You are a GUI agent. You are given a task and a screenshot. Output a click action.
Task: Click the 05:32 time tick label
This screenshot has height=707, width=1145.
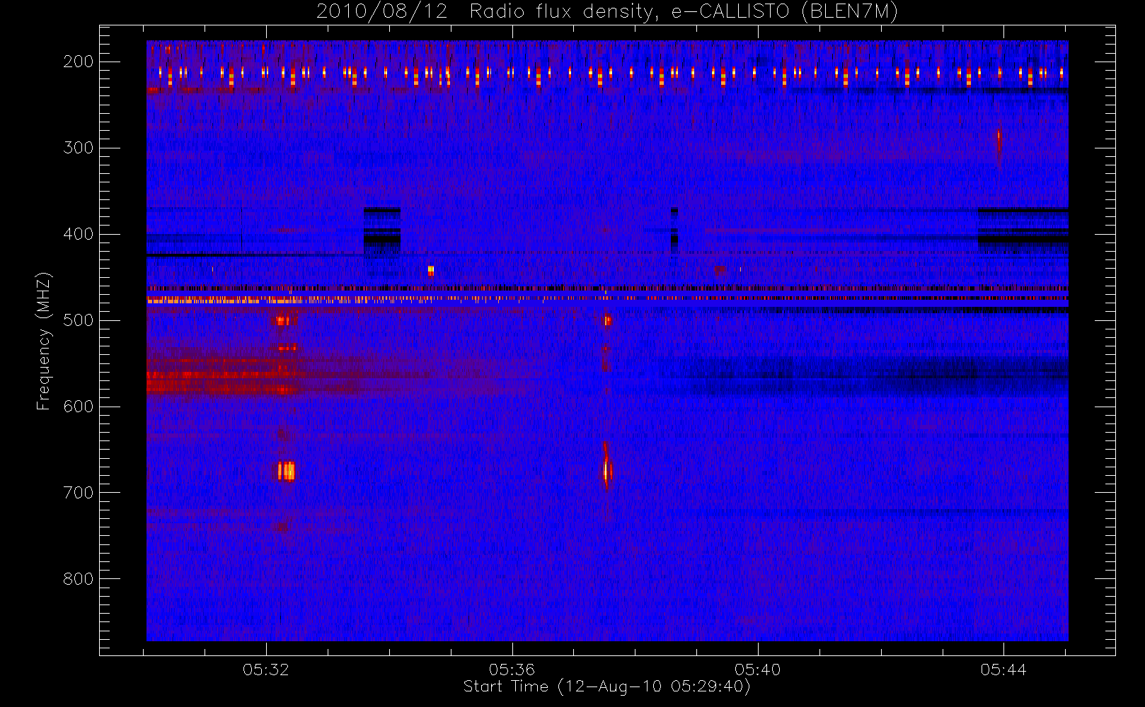point(266,670)
